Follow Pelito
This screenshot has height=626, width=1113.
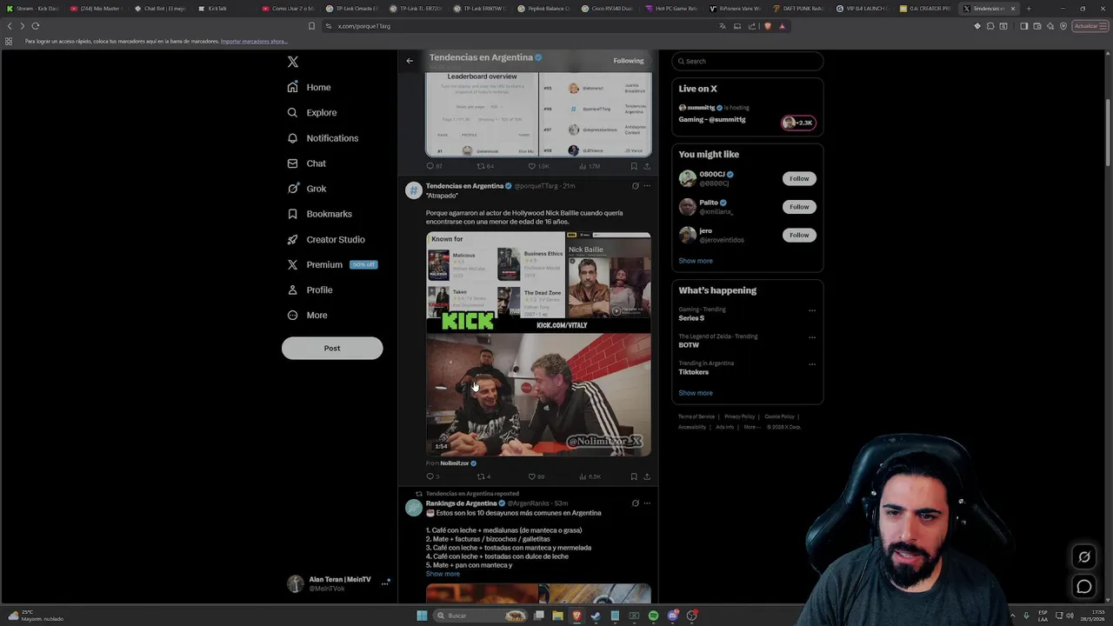799,207
